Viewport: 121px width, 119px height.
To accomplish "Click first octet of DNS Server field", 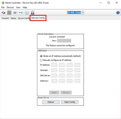I will point(54,75).
